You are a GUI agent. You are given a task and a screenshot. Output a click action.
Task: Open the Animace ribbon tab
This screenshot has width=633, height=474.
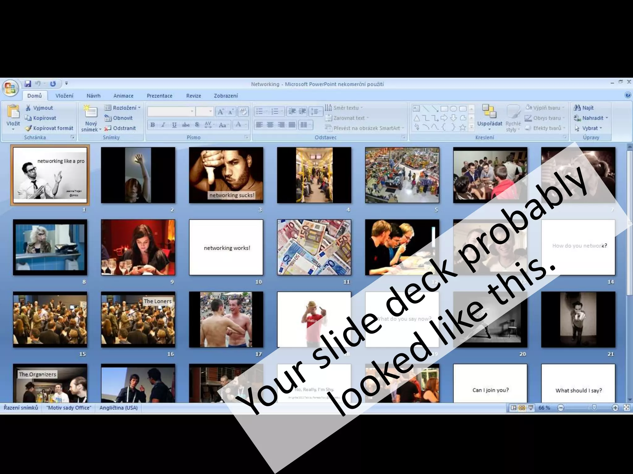tap(123, 96)
